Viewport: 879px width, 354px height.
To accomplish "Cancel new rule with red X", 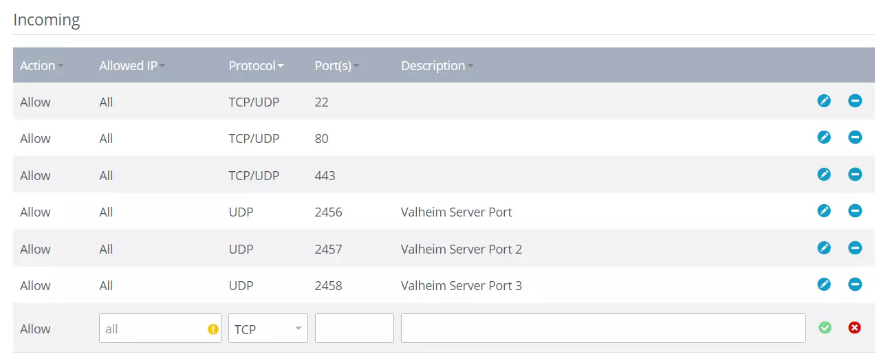I will click(855, 328).
